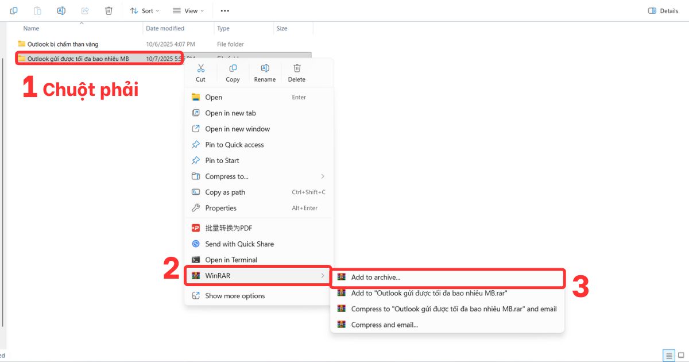Open the Details pane
The height and width of the screenshot is (362, 689).
click(x=663, y=10)
